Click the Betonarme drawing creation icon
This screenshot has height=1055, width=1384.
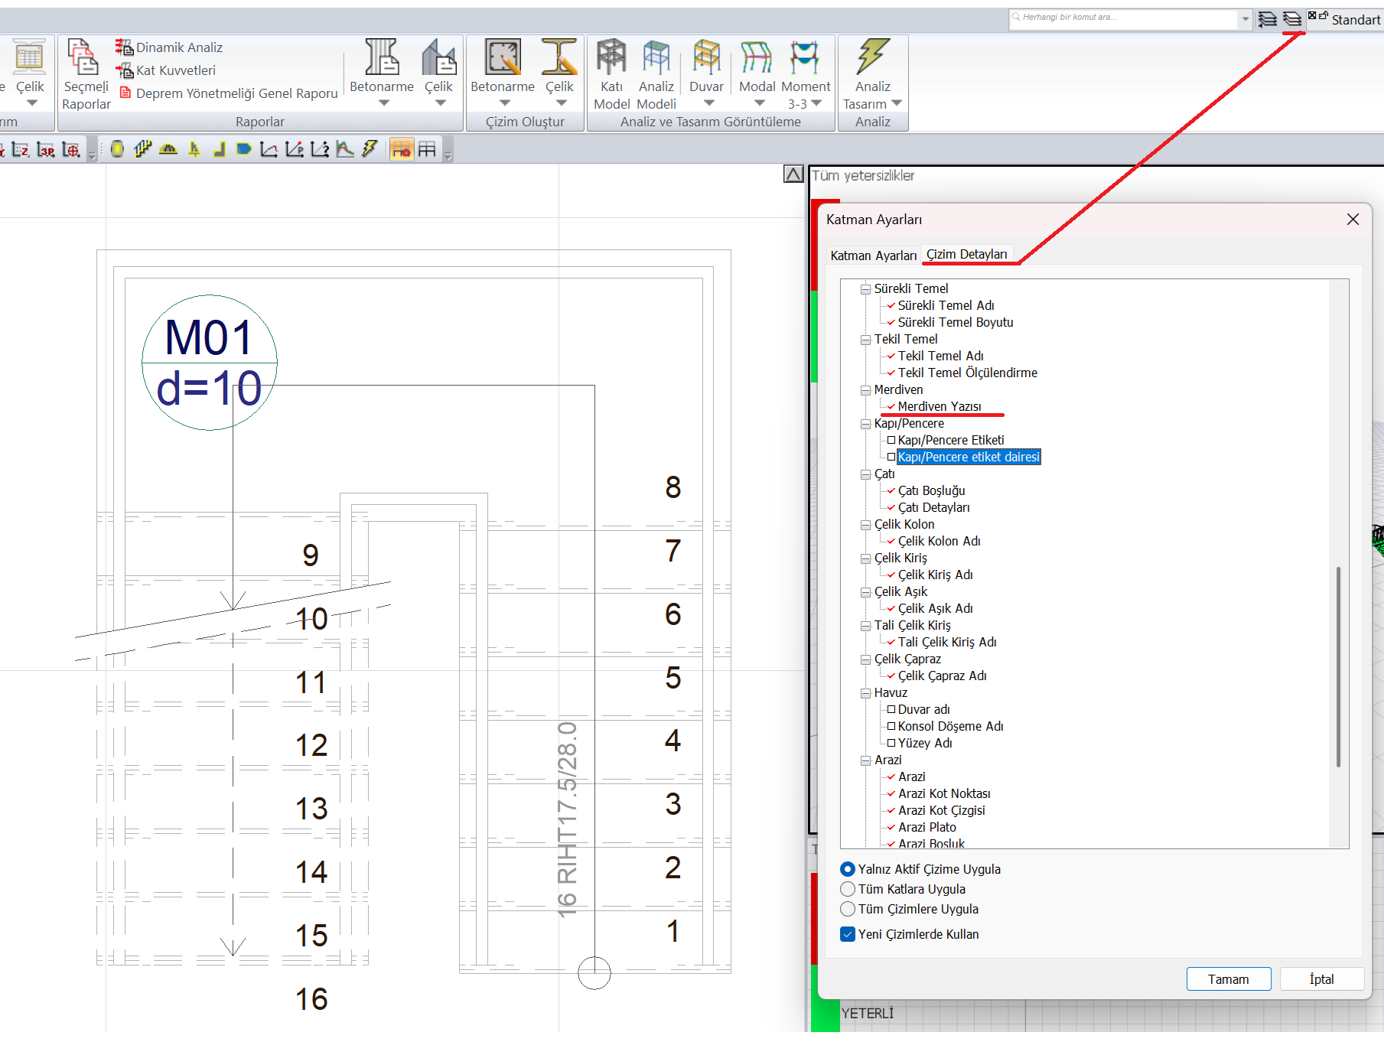(x=503, y=58)
